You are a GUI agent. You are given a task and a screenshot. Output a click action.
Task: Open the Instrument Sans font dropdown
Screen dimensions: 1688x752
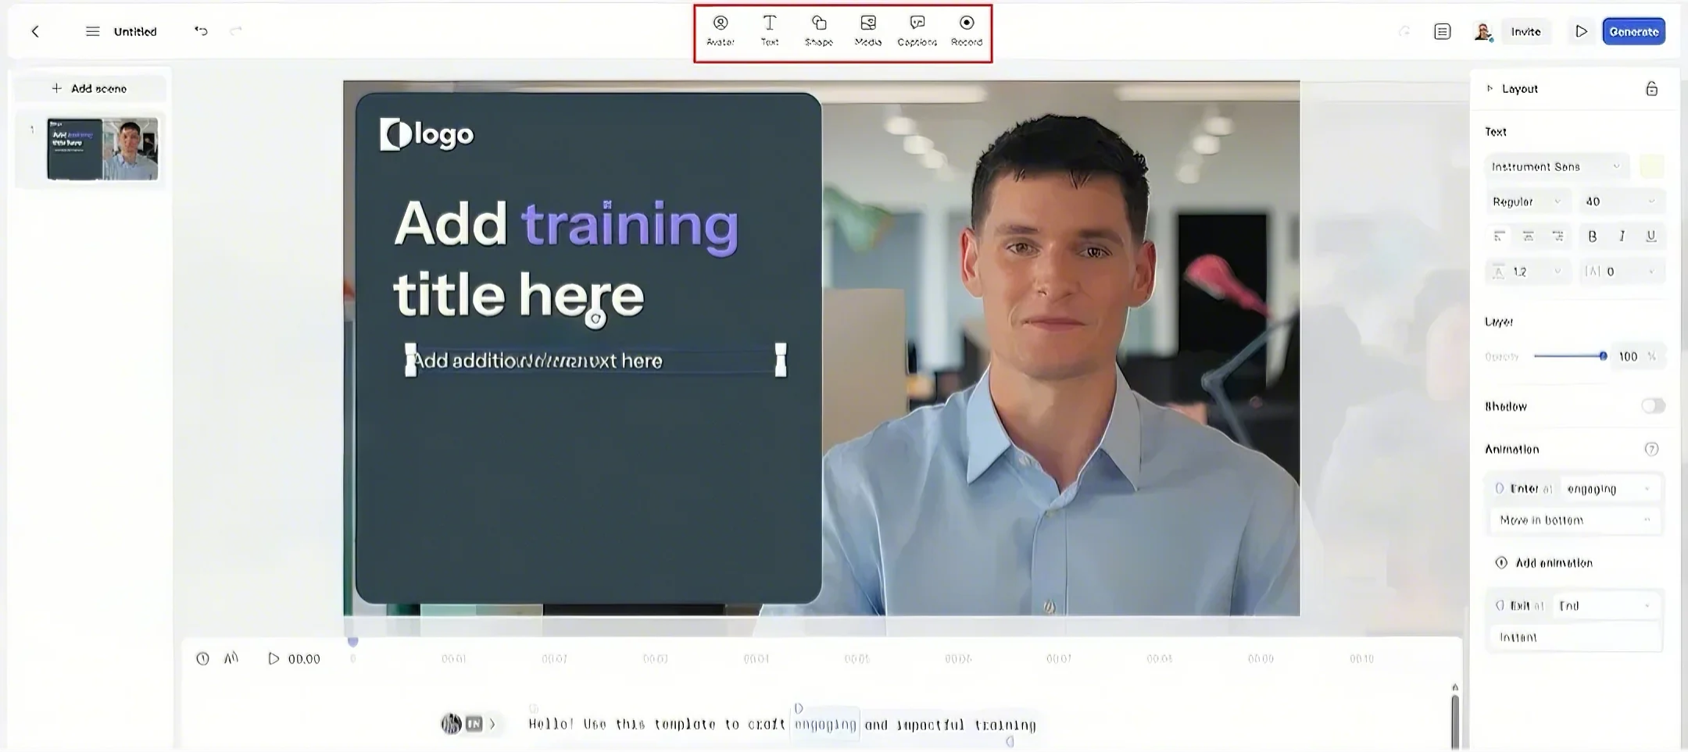click(1556, 166)
